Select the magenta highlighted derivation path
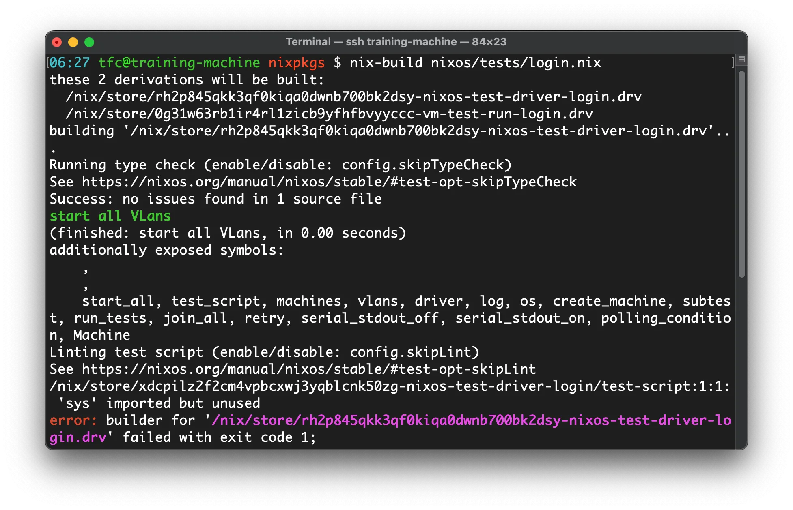This screenshot has height=510, width=793. [x=471, y=420]
